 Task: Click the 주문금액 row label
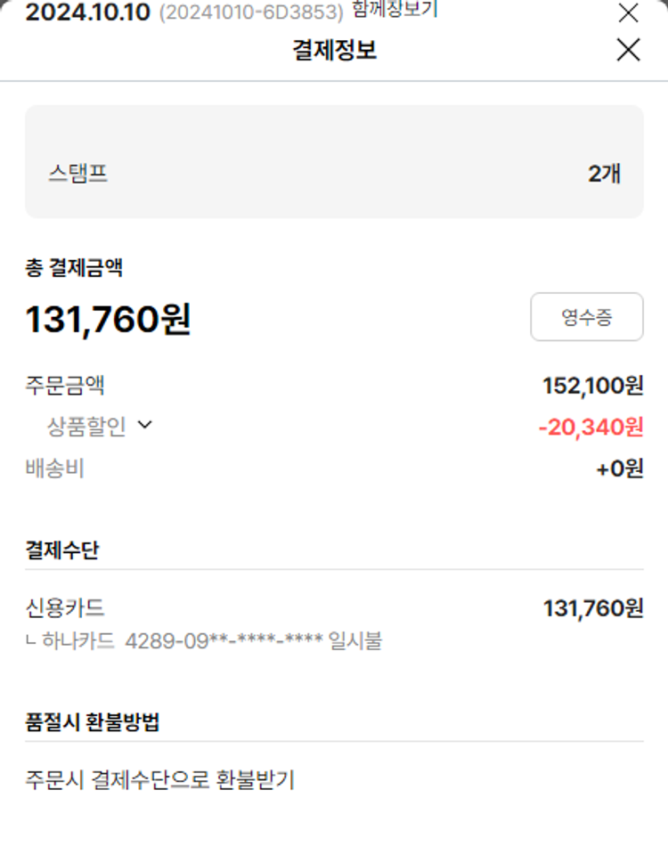[65, 386]
